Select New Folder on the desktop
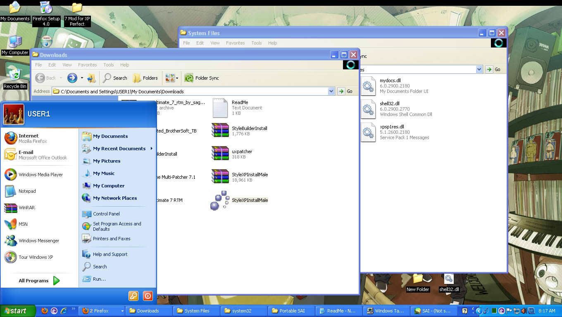 (418, 283)
